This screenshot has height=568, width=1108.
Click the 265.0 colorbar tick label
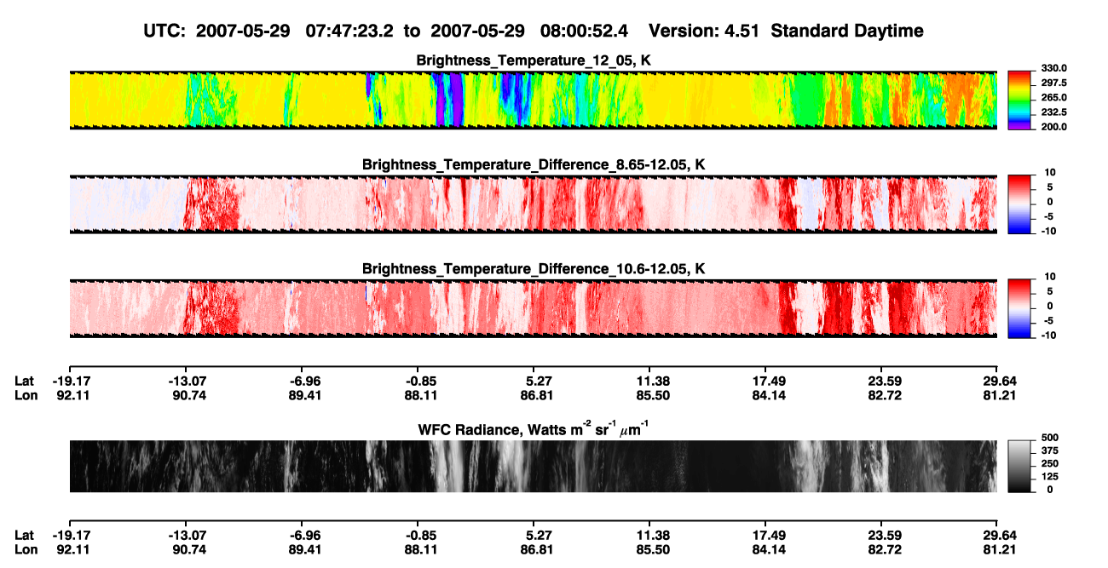click(x=1054, y=98)
